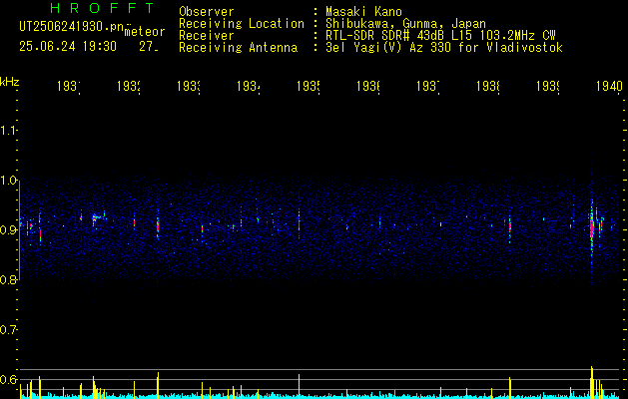
Task: Click the "Observer" field label
Action: pyautogui.click(x=207, y=12)
